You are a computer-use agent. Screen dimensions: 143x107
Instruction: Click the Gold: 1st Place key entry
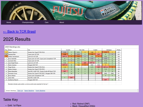click(x=14, y=105)
